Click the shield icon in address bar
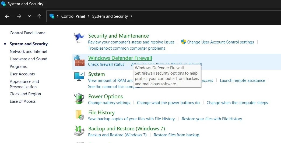 click(x=52, y=16)
